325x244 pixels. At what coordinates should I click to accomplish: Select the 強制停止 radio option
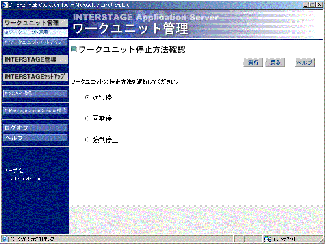tap(87, 140)
